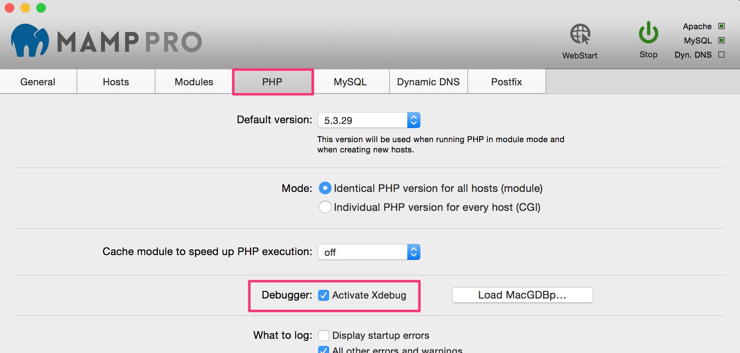
Task: Open WebStart globe icon
Action: click(580, 34)
